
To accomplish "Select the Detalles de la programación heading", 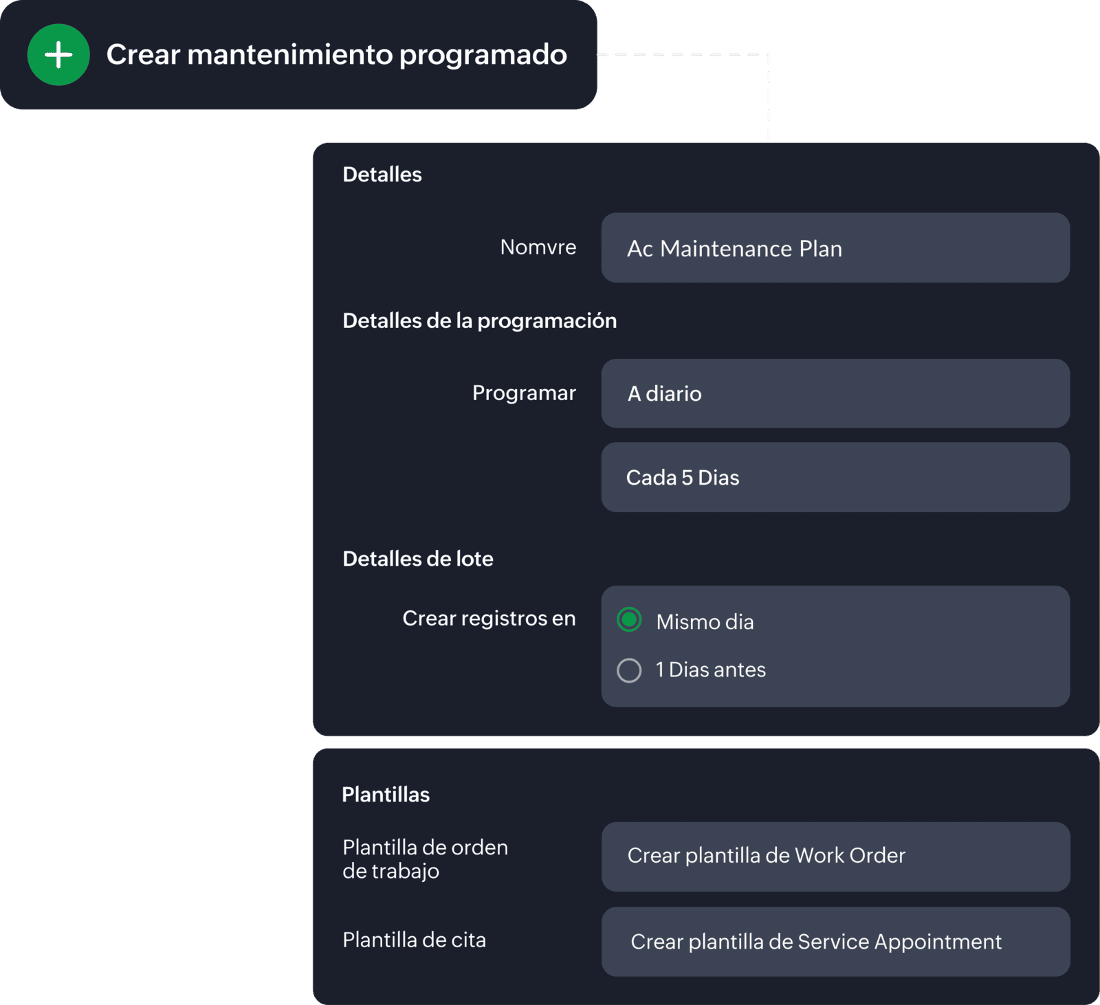I will point(479,321).
